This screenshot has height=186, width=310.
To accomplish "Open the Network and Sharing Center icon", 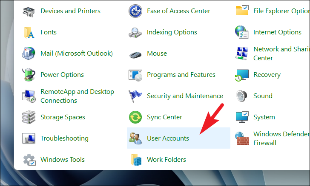I will tap(242, 54).
